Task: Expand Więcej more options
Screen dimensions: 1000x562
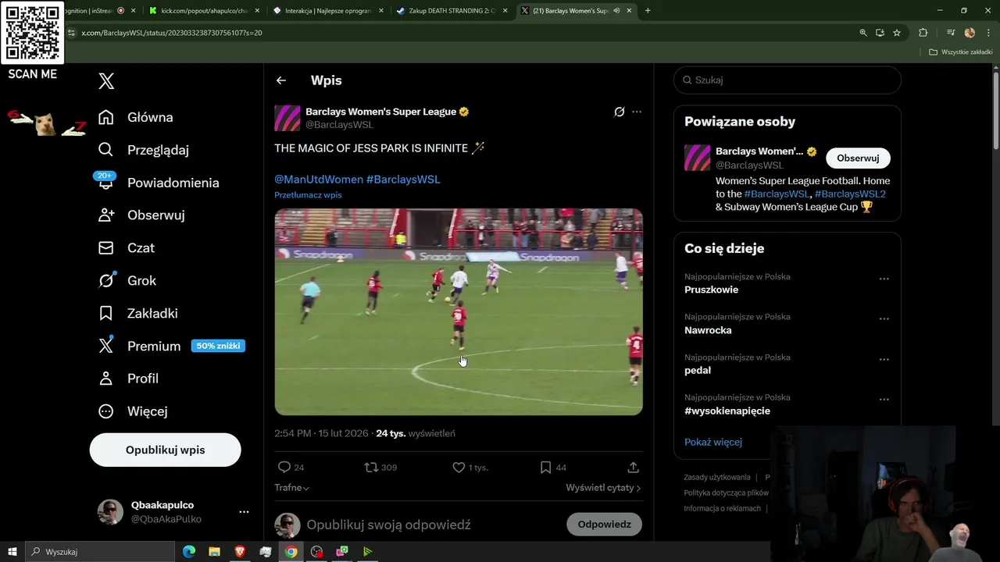Action: [x=133, y=411]
